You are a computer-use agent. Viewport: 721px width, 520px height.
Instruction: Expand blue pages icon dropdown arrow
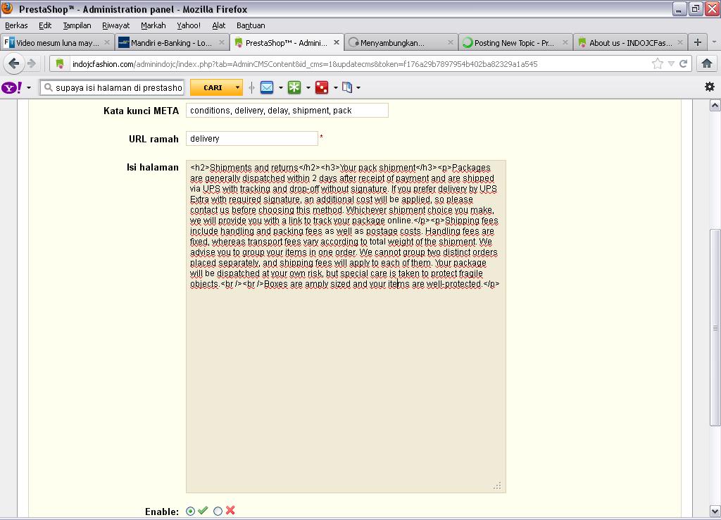pos(358,87)
